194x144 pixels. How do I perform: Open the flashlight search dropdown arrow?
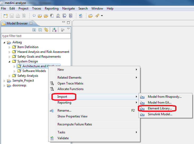tap(102, 16)
